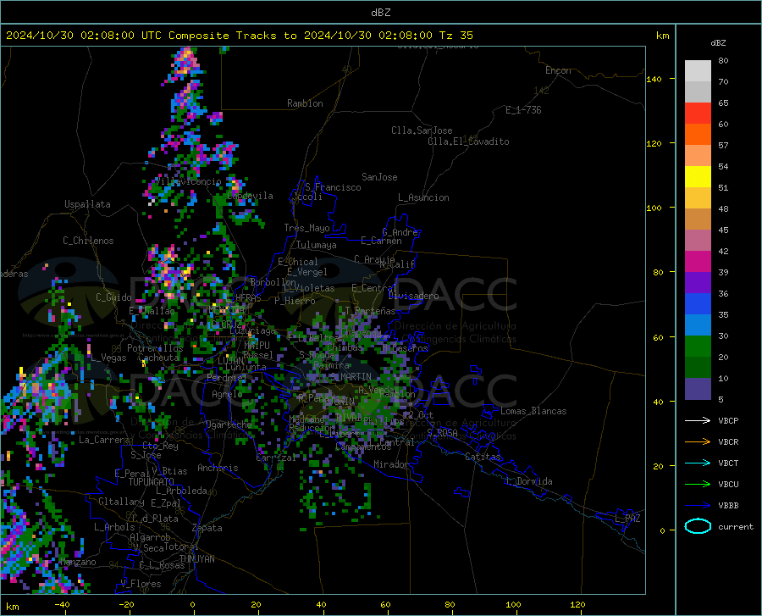Viewport: 762px width, 616px height.
Task: Click the Mirador map label
Action: (x=391, y=464)
